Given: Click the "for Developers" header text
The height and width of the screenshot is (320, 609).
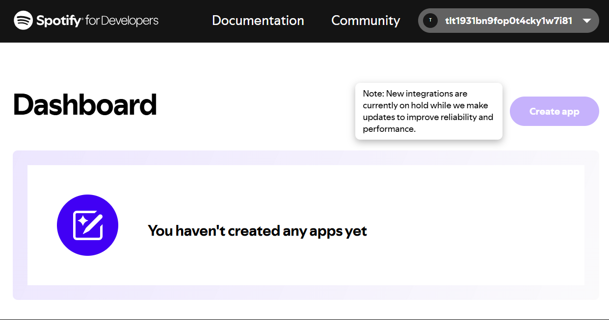Looking at the screenshot, I should click(122, 21).
